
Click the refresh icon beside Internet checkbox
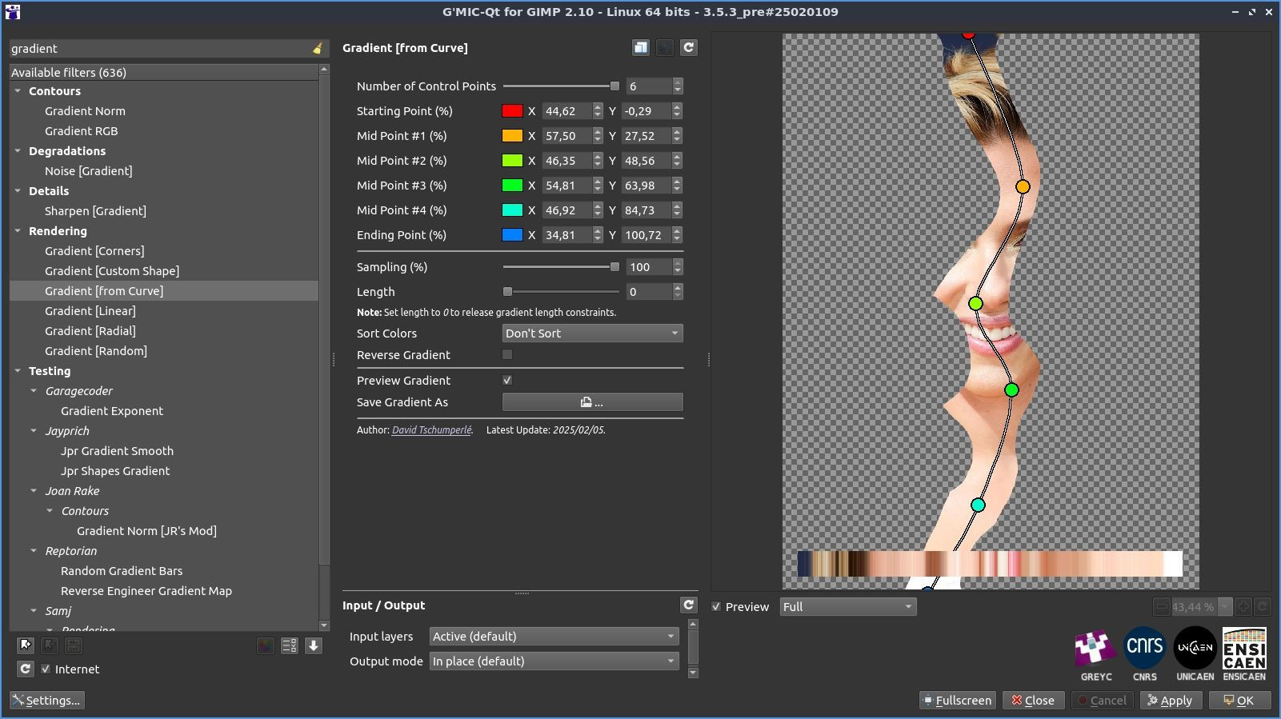26,669
